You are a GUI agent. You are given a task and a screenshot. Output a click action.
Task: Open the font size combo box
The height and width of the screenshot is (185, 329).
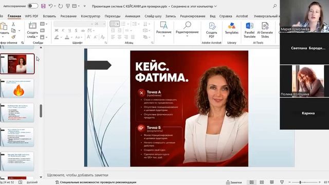coord(100,24)
